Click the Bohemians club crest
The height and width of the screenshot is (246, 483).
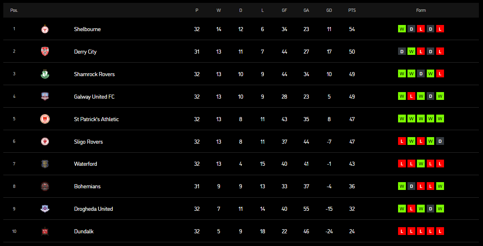coord(45,186)
